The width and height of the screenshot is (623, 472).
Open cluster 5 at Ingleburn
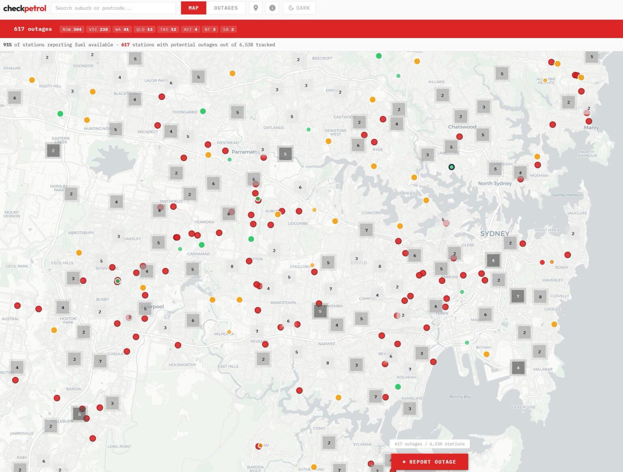pyautogui.click(x=79, y=414)
